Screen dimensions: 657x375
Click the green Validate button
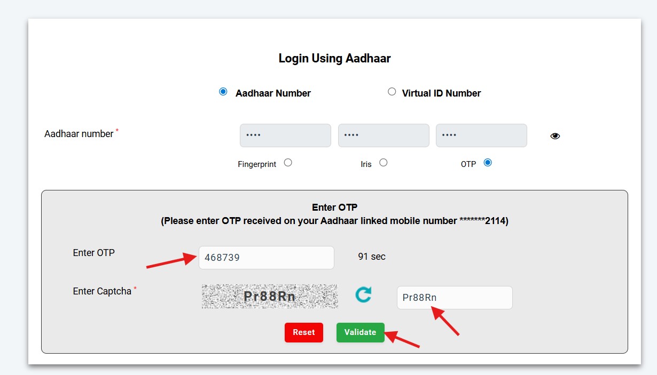pyautogui.click(x=360, y=332)
